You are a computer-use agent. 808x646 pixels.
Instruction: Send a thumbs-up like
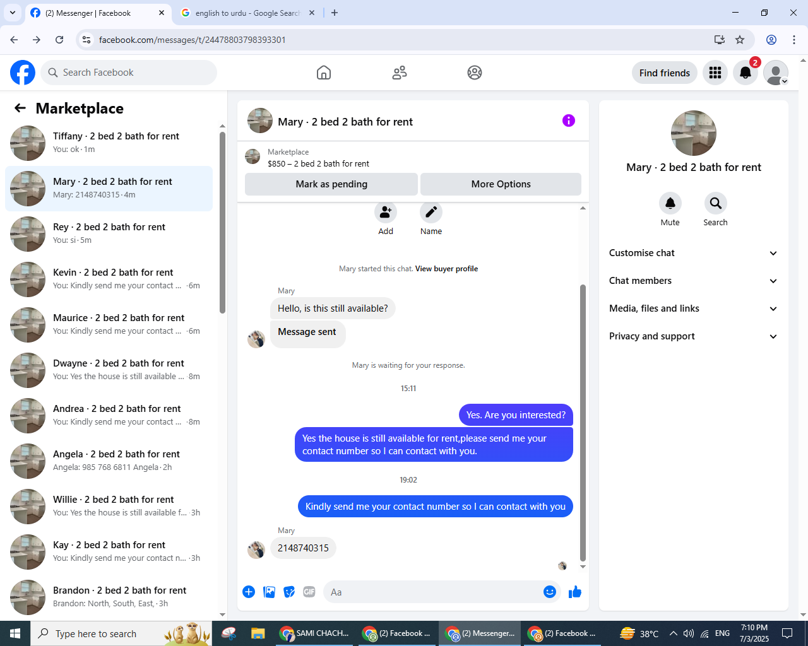coord(575,592)
